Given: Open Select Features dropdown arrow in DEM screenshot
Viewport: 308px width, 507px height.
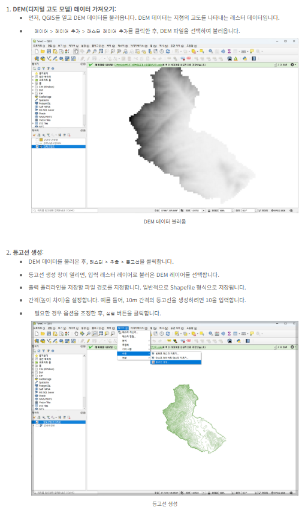Looking at the screenshot, I should tap(181, 52).
